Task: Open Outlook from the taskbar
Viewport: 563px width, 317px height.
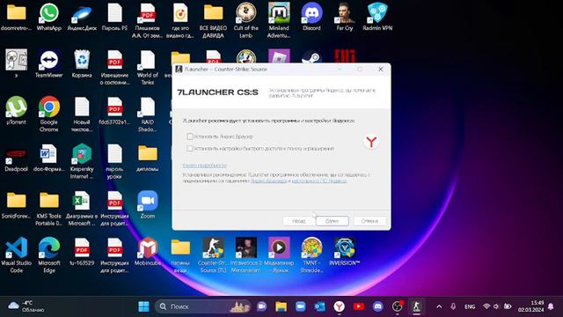Action: click(x=319, y=306)
